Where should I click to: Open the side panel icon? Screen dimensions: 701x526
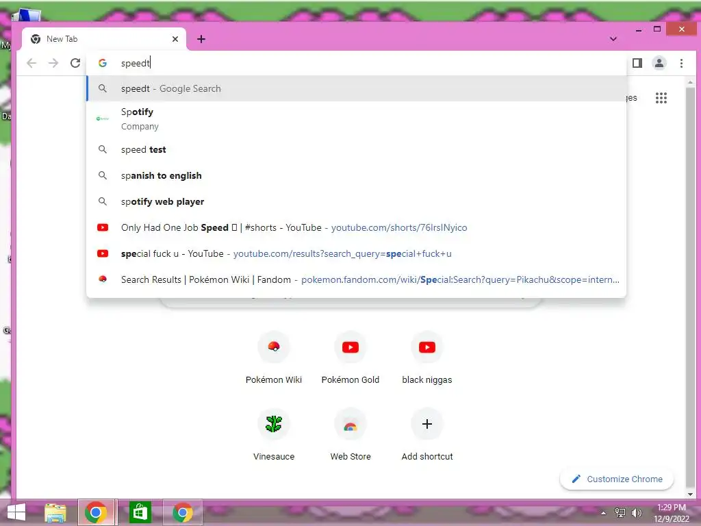(637, 63)
